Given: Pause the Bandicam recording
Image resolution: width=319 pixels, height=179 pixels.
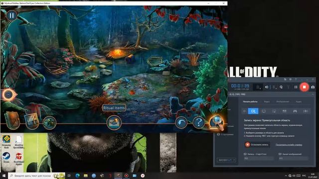Looking at the screenshot, I should (296, 87).
